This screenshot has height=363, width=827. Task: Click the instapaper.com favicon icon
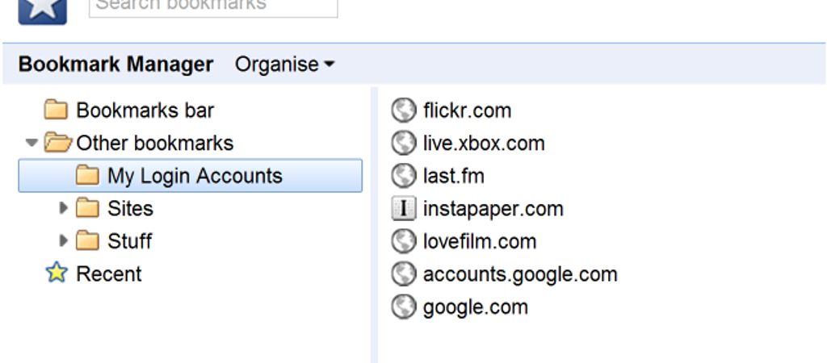404,209
